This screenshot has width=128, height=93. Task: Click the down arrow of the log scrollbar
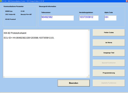89,75
